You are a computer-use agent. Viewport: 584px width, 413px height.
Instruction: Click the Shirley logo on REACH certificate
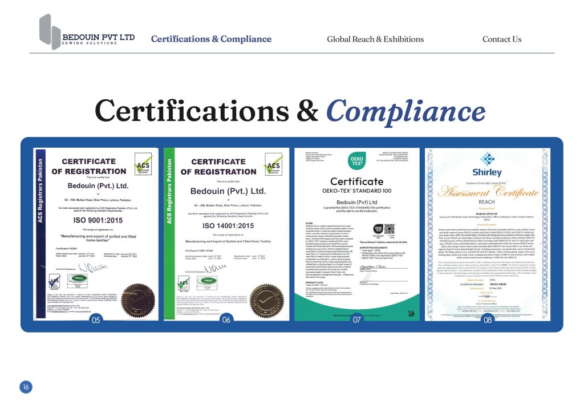click(x=486, y=169)
